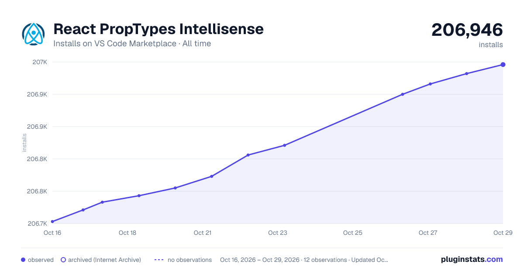Click the React PropTypes Intellisense title
This screenshot has width=524, height=275.
coord(159,29)
